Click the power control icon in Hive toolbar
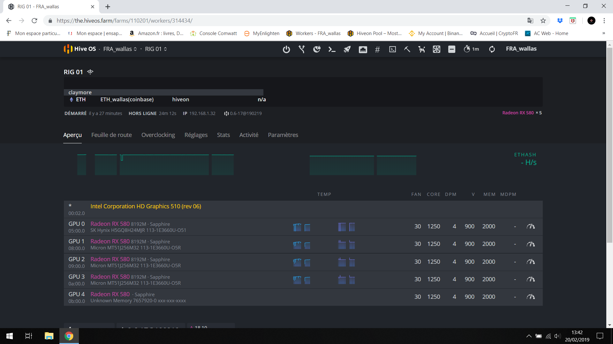Viewport: 613px width, 344px height. click(x=286, y=49)
